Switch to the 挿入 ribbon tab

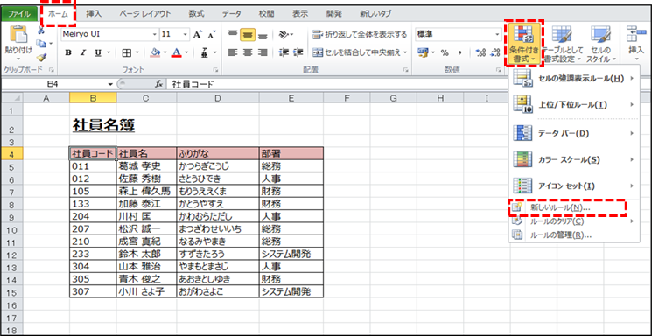[x=94, y=14]
